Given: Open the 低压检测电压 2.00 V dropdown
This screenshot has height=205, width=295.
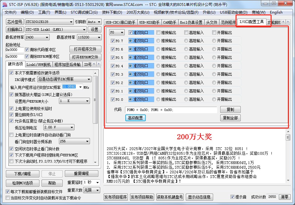Looking at the screenshot, I should pos(72,127).
